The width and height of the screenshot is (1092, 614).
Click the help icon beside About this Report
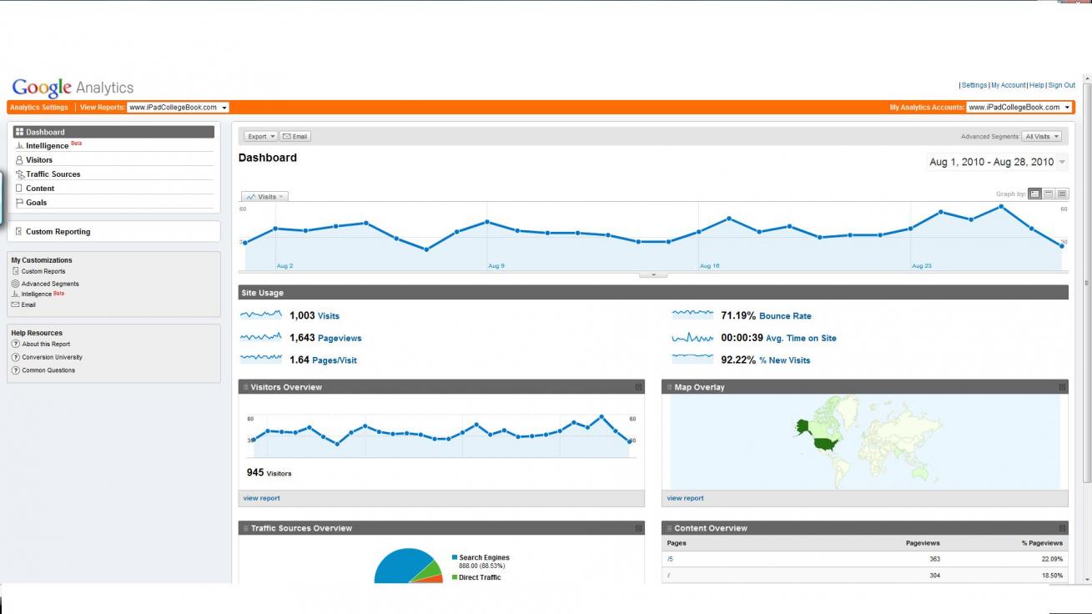pyautogui.click(x=16, y=344)
